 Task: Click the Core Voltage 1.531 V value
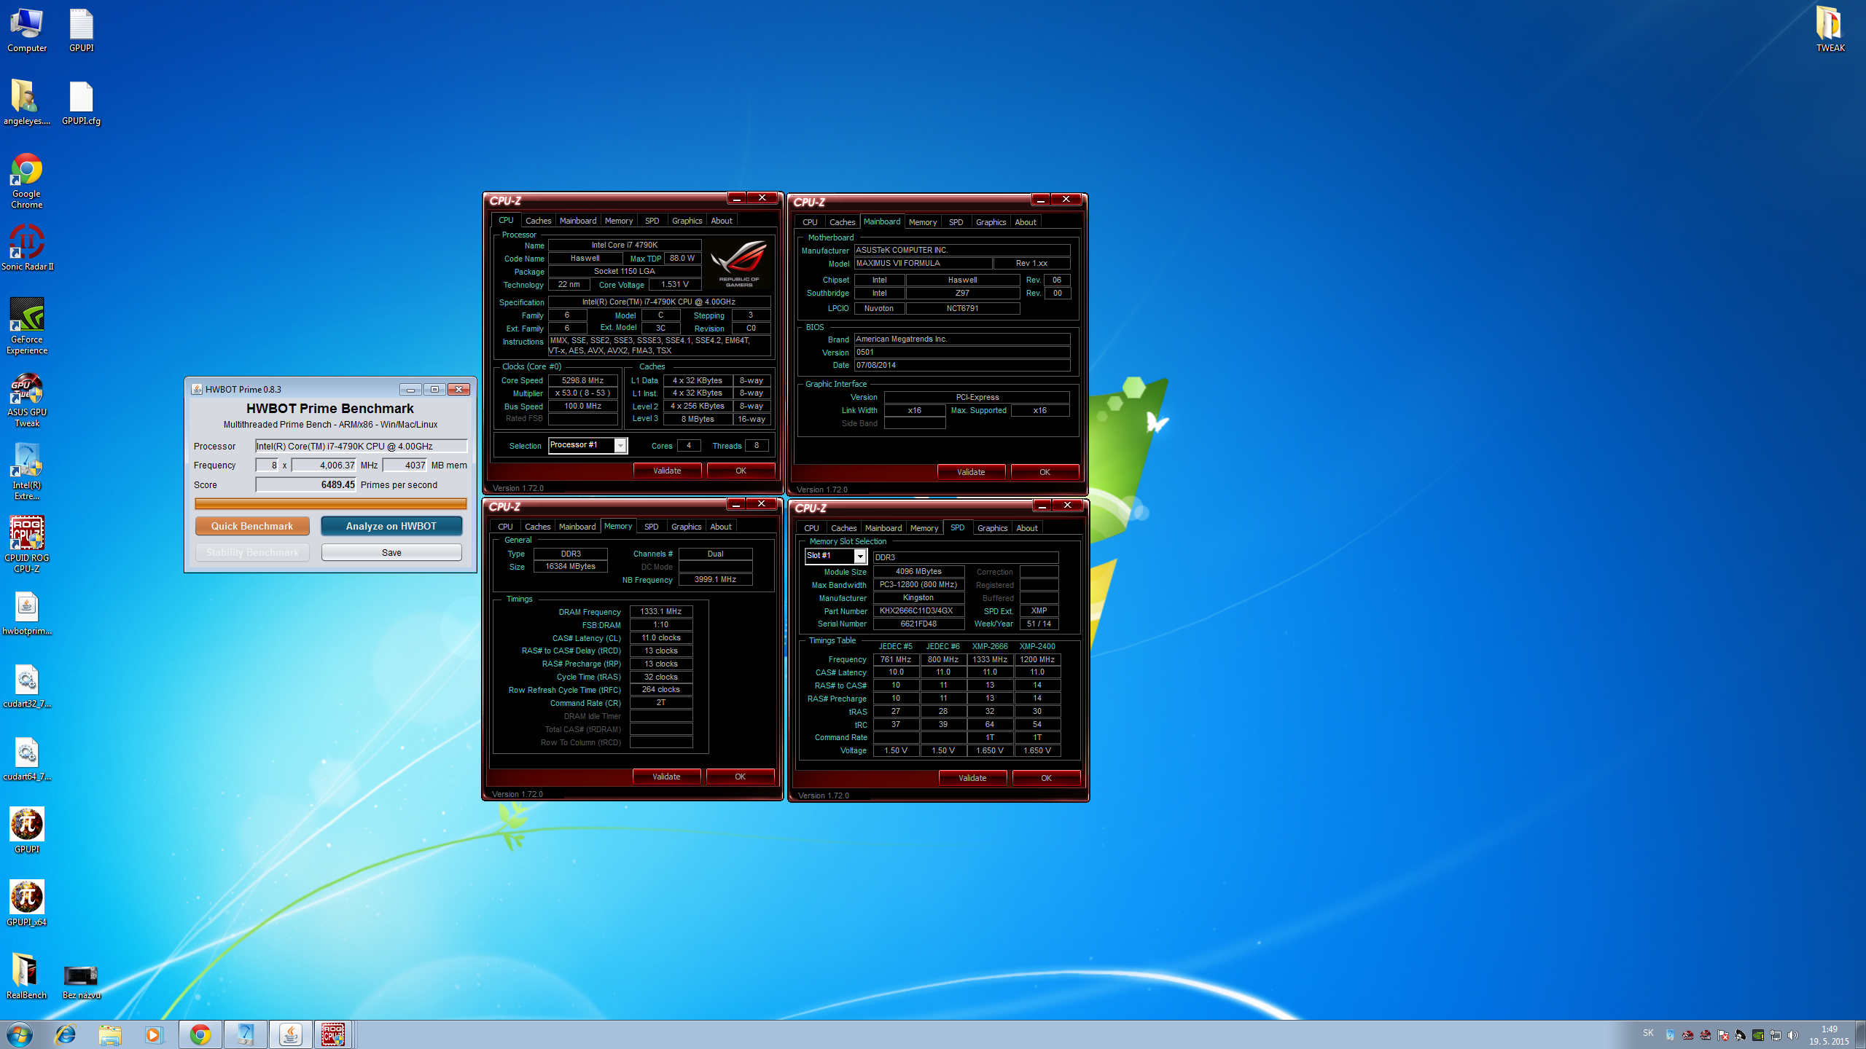click(674, 285)
